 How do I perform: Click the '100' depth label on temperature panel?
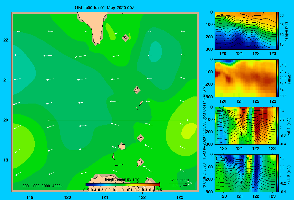click(209, 24)
